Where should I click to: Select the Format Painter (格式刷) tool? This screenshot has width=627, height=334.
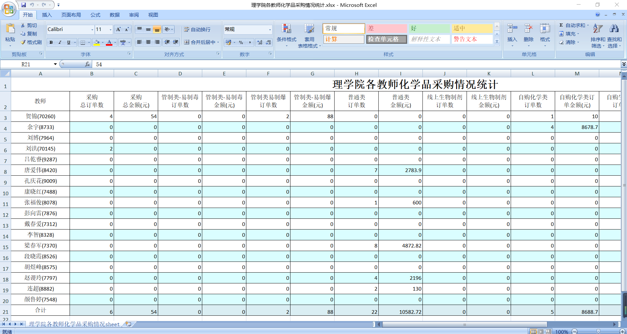point(31,42)
